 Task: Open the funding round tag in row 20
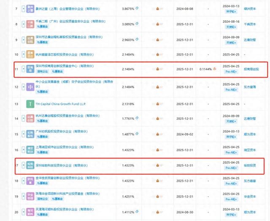[x=231, y=215]
